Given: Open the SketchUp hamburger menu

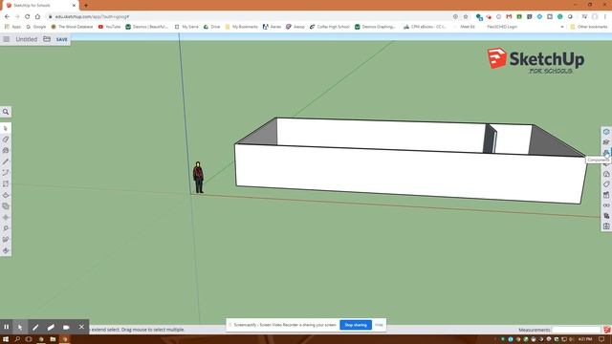Looking at the screenshot, I should [x=7, y=39].
